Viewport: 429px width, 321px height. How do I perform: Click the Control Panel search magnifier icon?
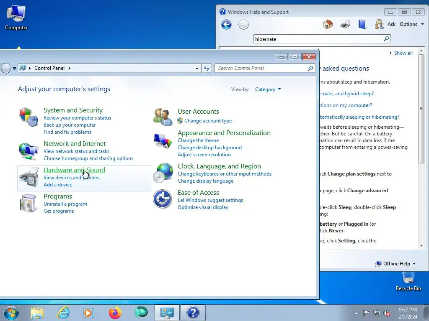[x=310, y=68]
